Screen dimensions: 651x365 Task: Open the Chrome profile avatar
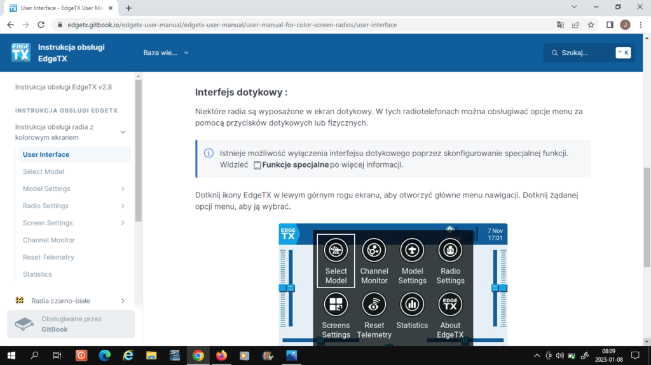tap(625, 25)
